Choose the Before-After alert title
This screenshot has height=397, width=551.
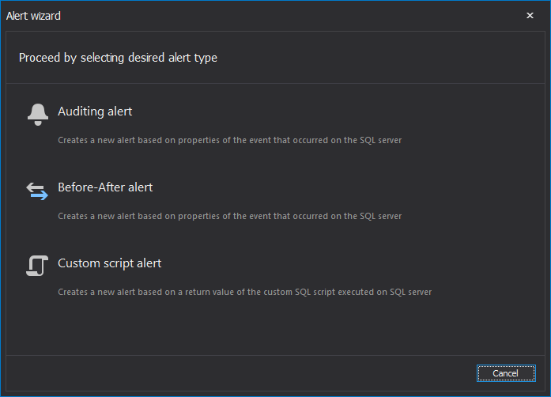point(105,187)
